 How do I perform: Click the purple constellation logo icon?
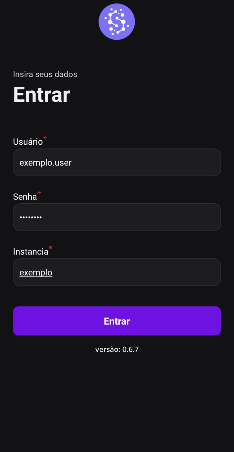(x=117, y=22)
